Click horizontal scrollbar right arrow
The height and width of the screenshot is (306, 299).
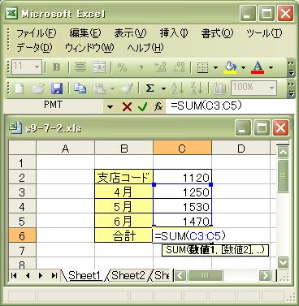pyautogui.click(x=265, y=276)
